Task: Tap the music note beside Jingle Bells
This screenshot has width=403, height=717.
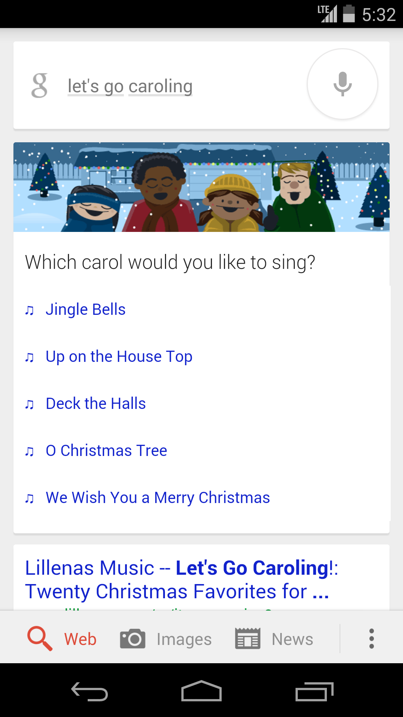Action: [29, 310]
